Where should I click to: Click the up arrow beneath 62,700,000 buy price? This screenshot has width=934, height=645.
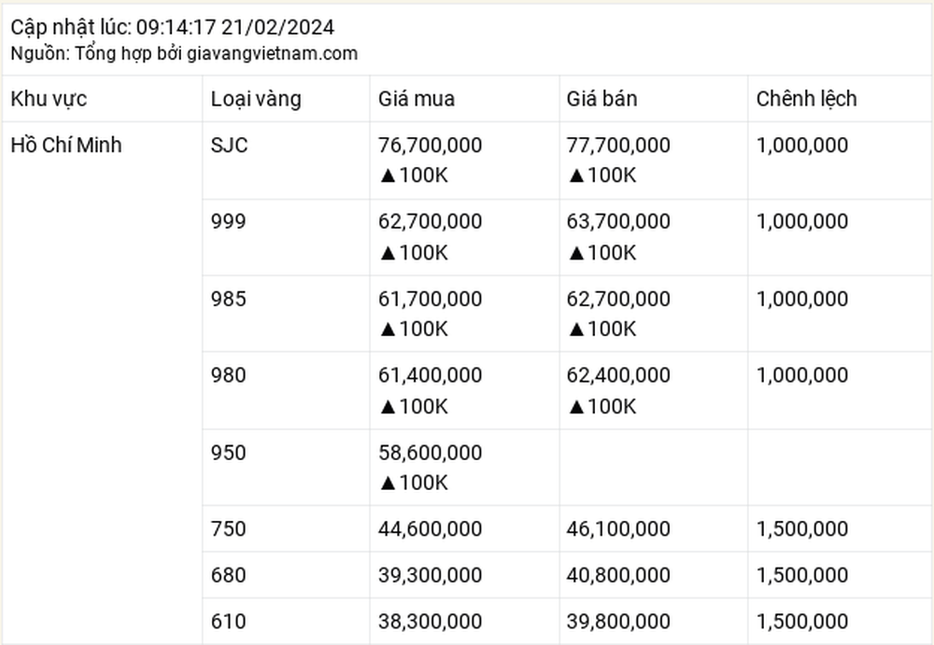click(x=388, y=253)
